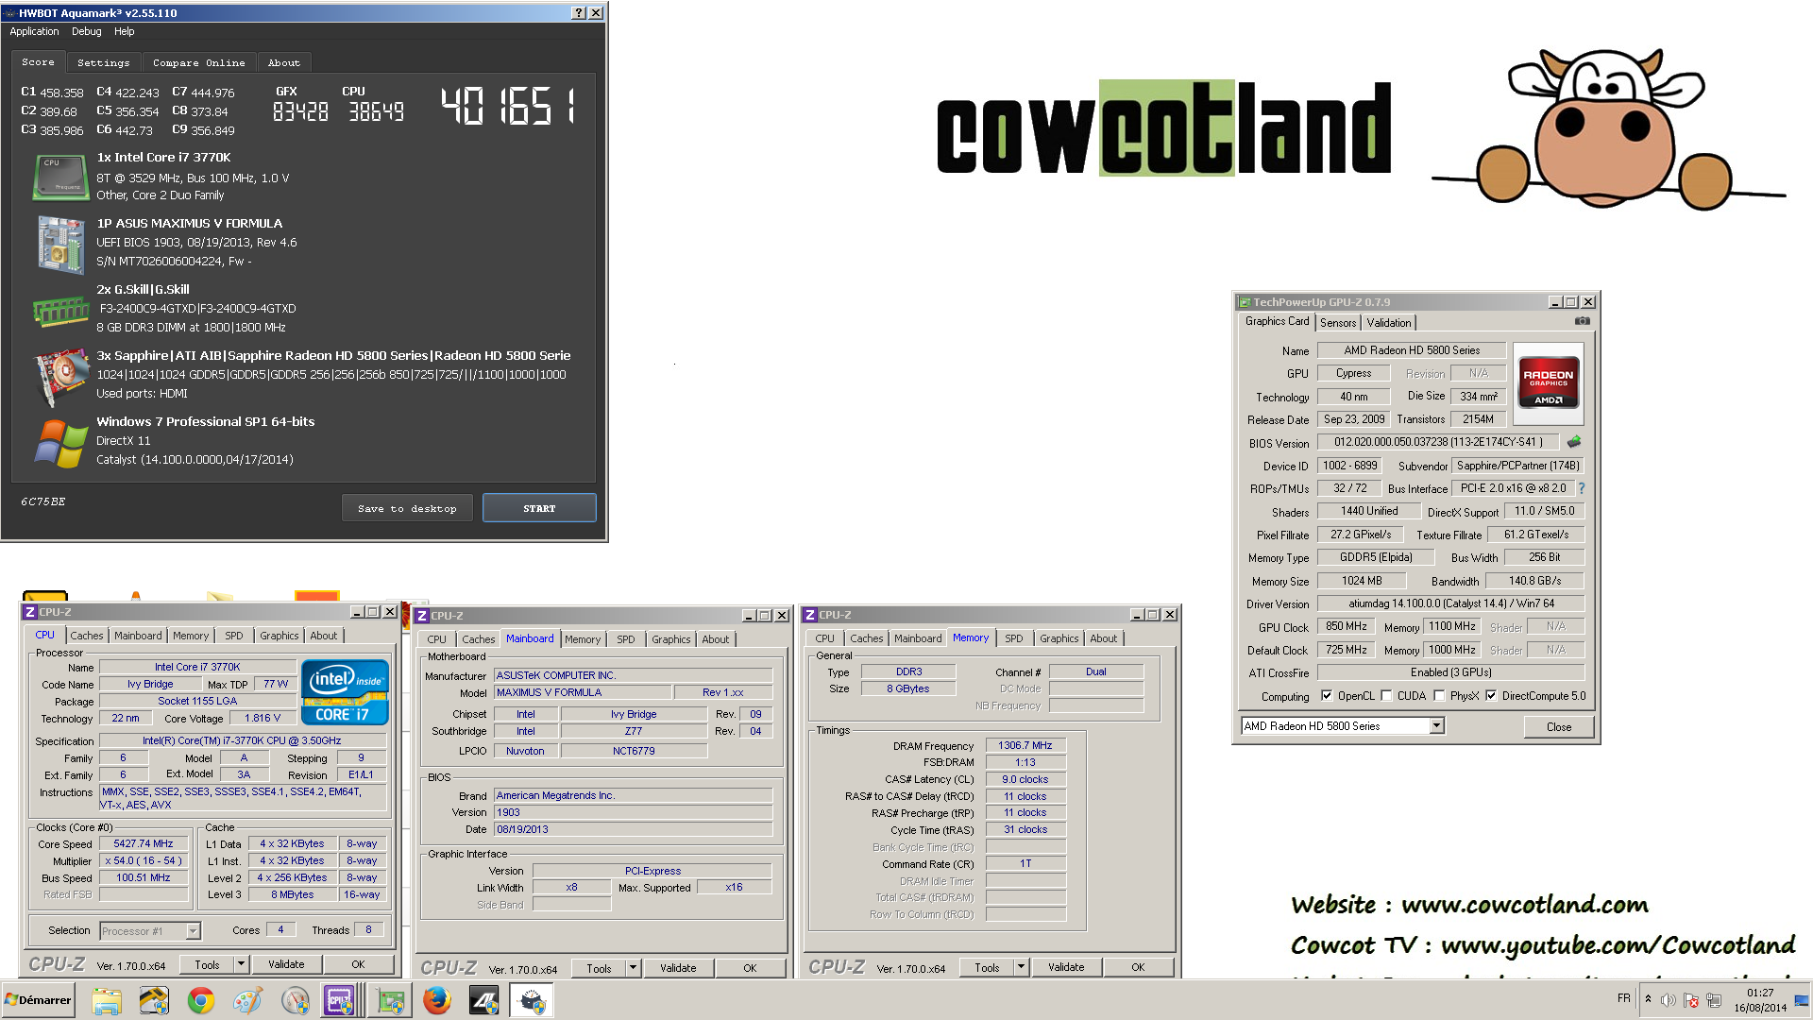Click the Core Speed value 5427.74 MHz
The width and height of the screenshot is (1813, 1020).
(144, 844)
